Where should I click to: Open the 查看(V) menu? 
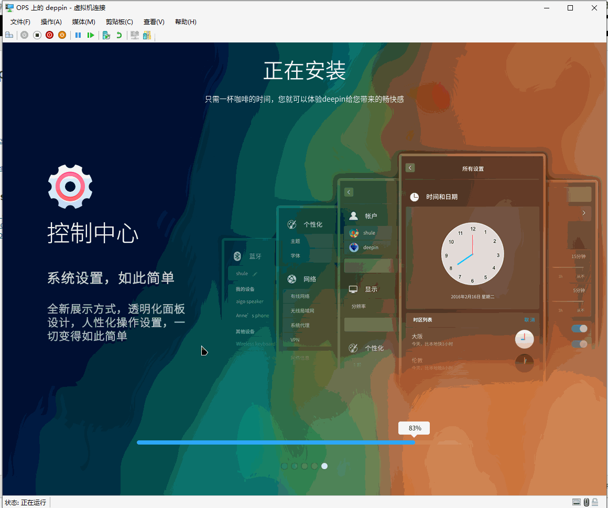(x=154, y=22)
